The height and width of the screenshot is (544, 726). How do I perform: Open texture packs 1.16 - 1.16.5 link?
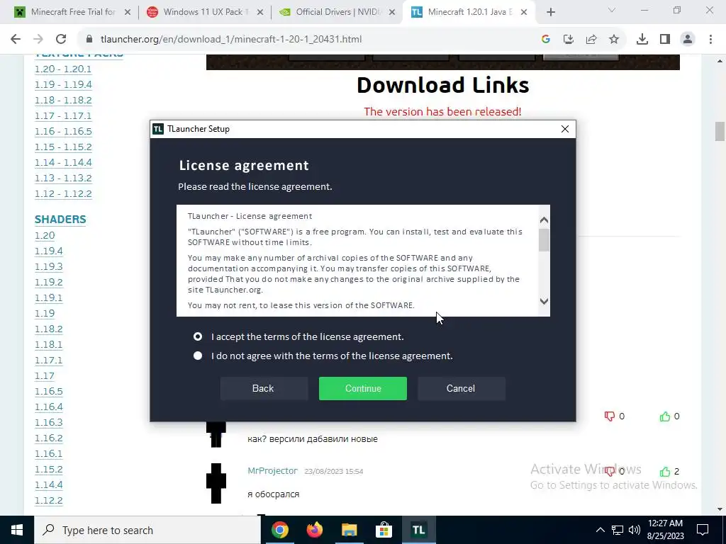(63, 131)
